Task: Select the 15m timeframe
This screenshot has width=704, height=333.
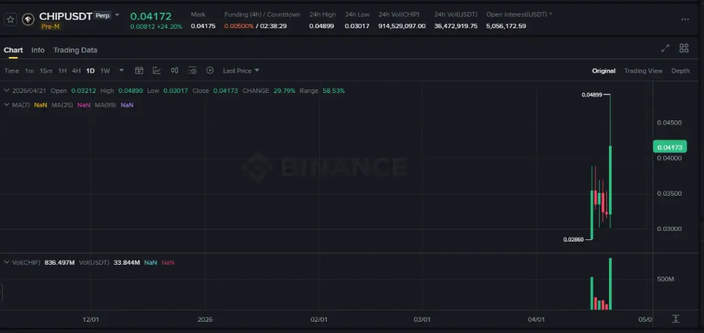Action: click(x=46, y=71)
